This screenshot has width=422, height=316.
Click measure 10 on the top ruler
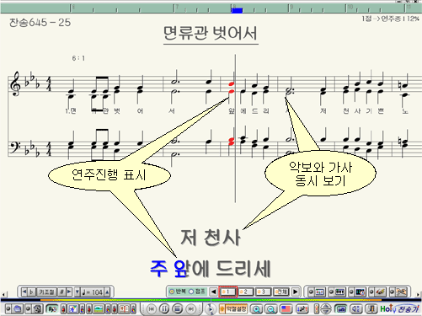click(350, 8)
